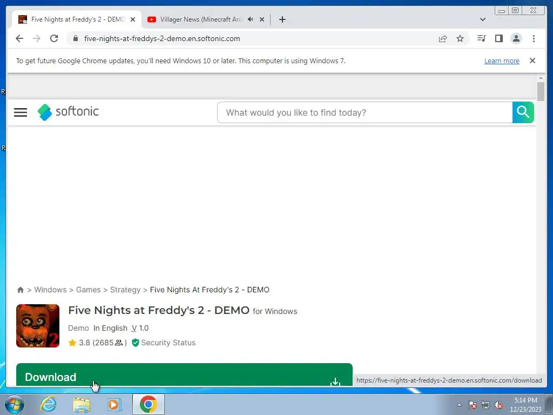Bookmark this tab with the star icon
The height and width of the screenshot is (415, 553).
pos(460,38)
